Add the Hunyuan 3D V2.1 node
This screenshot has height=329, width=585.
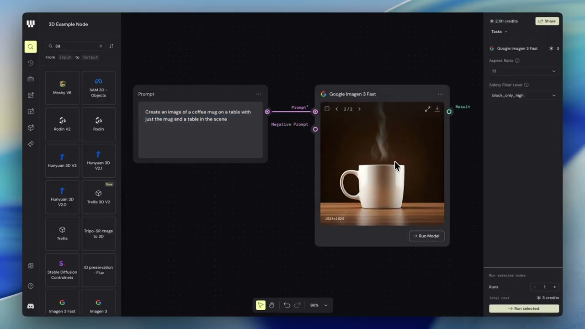click(x=98, y=161)
